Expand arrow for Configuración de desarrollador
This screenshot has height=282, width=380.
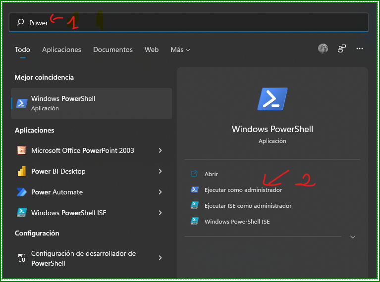pos(160,258)
